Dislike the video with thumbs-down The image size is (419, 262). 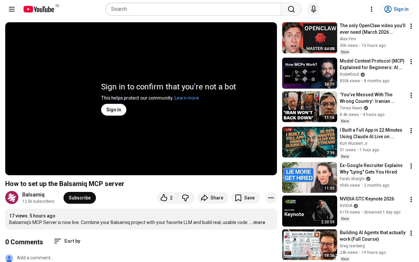[186, 198]
